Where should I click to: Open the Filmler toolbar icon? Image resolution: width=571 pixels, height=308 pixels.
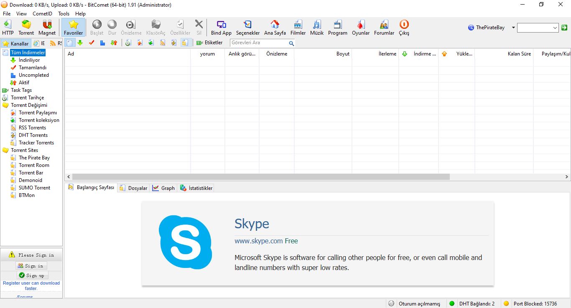pos(298,27)
